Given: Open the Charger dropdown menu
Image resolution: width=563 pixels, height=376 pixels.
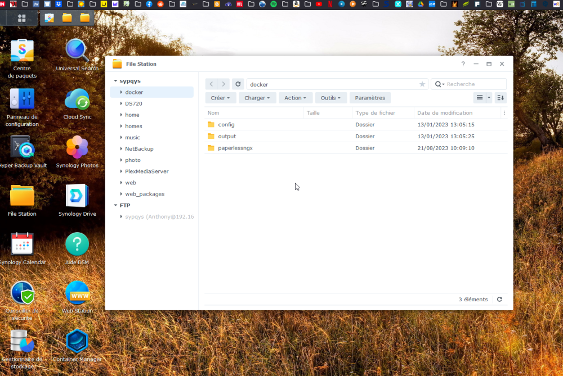Looking at the screenshot, I should click(257, 98).
